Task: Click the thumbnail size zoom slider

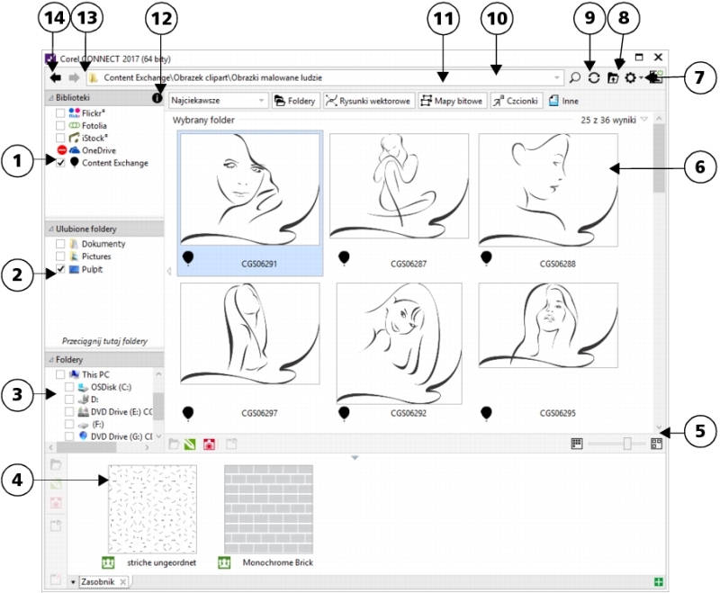Action: pyautogui.click(x=627, y=444)
